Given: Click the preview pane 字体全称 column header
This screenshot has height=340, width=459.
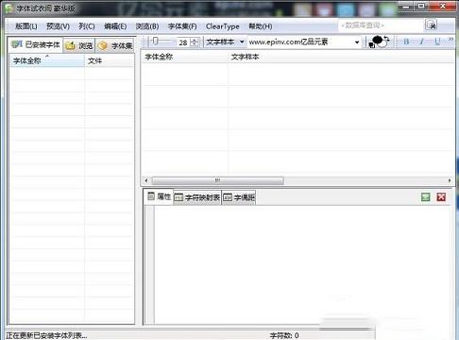Looking at the screenshot, I should pos(185,57).
